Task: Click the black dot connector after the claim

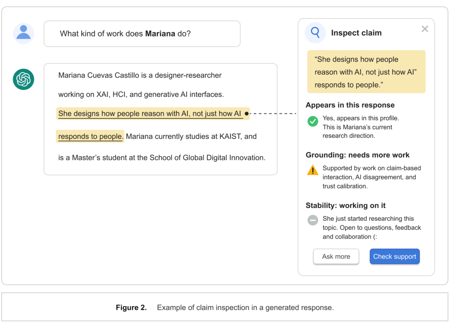Action: point(247,113)
